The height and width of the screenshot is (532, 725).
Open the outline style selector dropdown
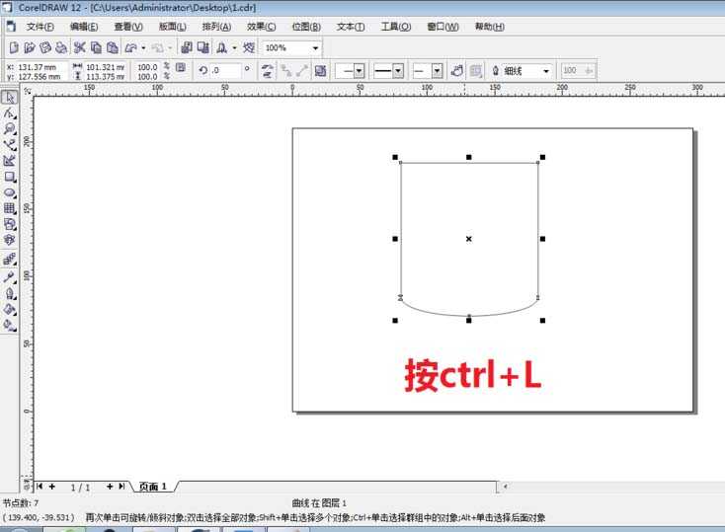click(398, 71)
